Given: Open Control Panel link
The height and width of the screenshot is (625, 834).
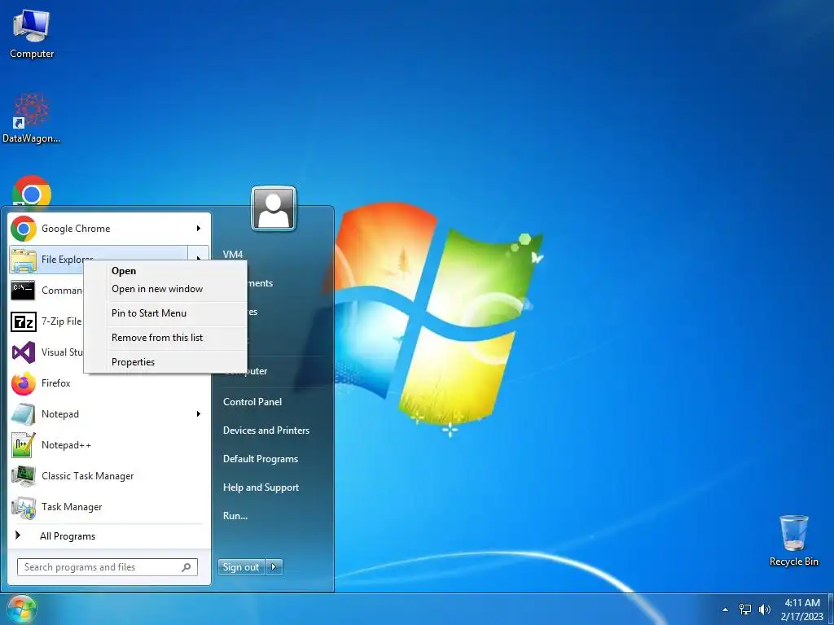Looking at the screenshot, I should [x=252, y=402].
